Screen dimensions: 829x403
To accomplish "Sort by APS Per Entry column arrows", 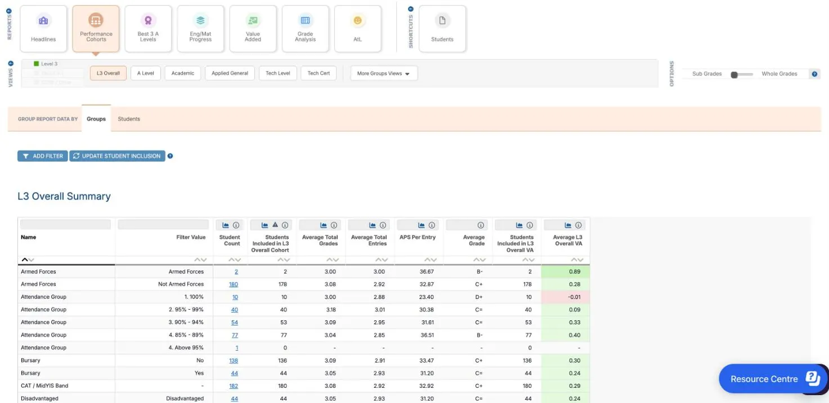I will tap(431, 260).
